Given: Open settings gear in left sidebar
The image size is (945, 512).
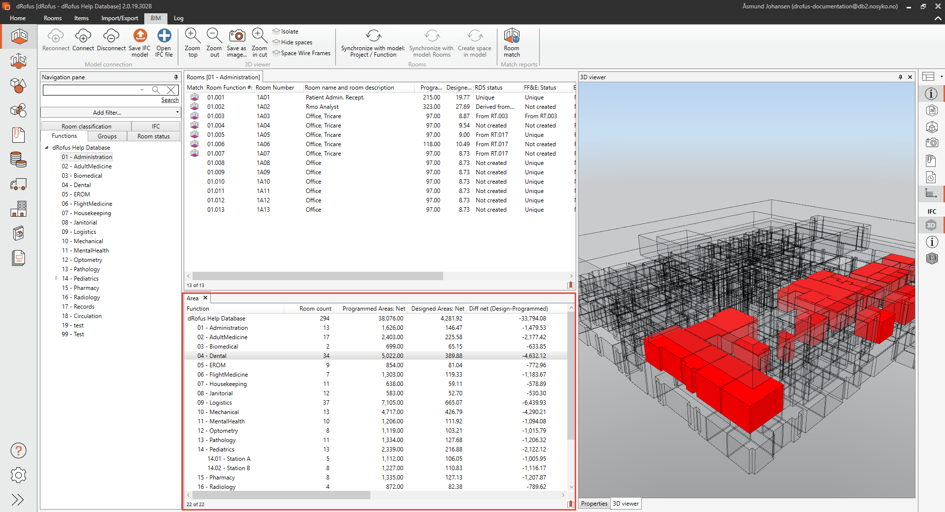Looking at the screenshot, I should (x=18, y=475).
